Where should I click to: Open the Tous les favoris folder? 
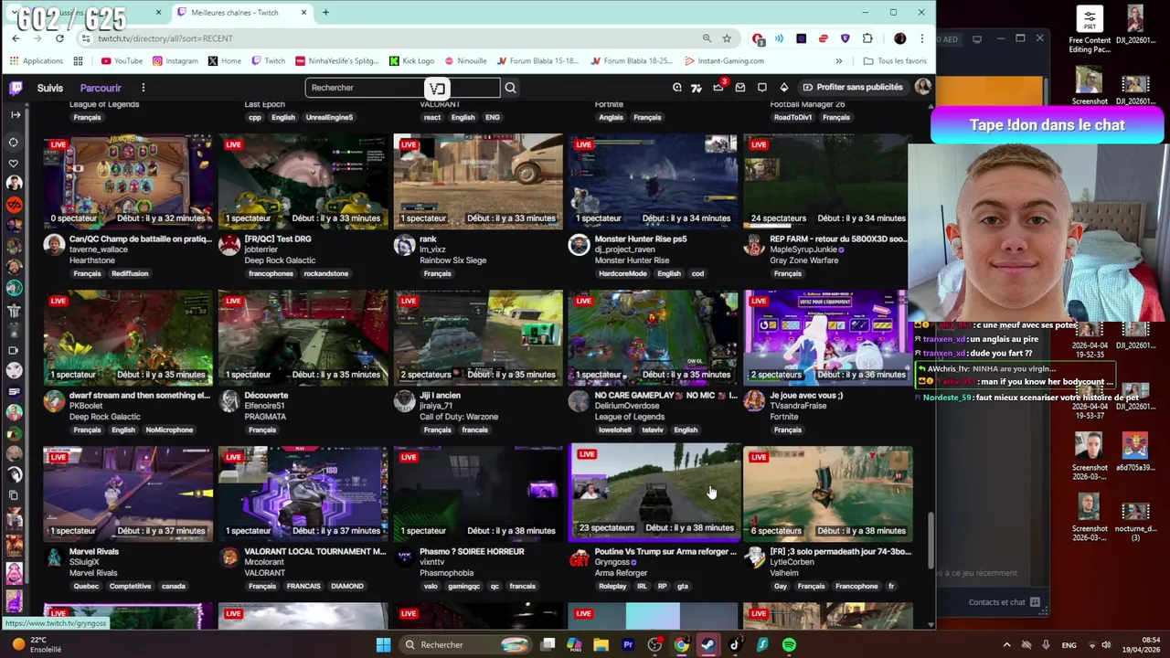point(895,61)
